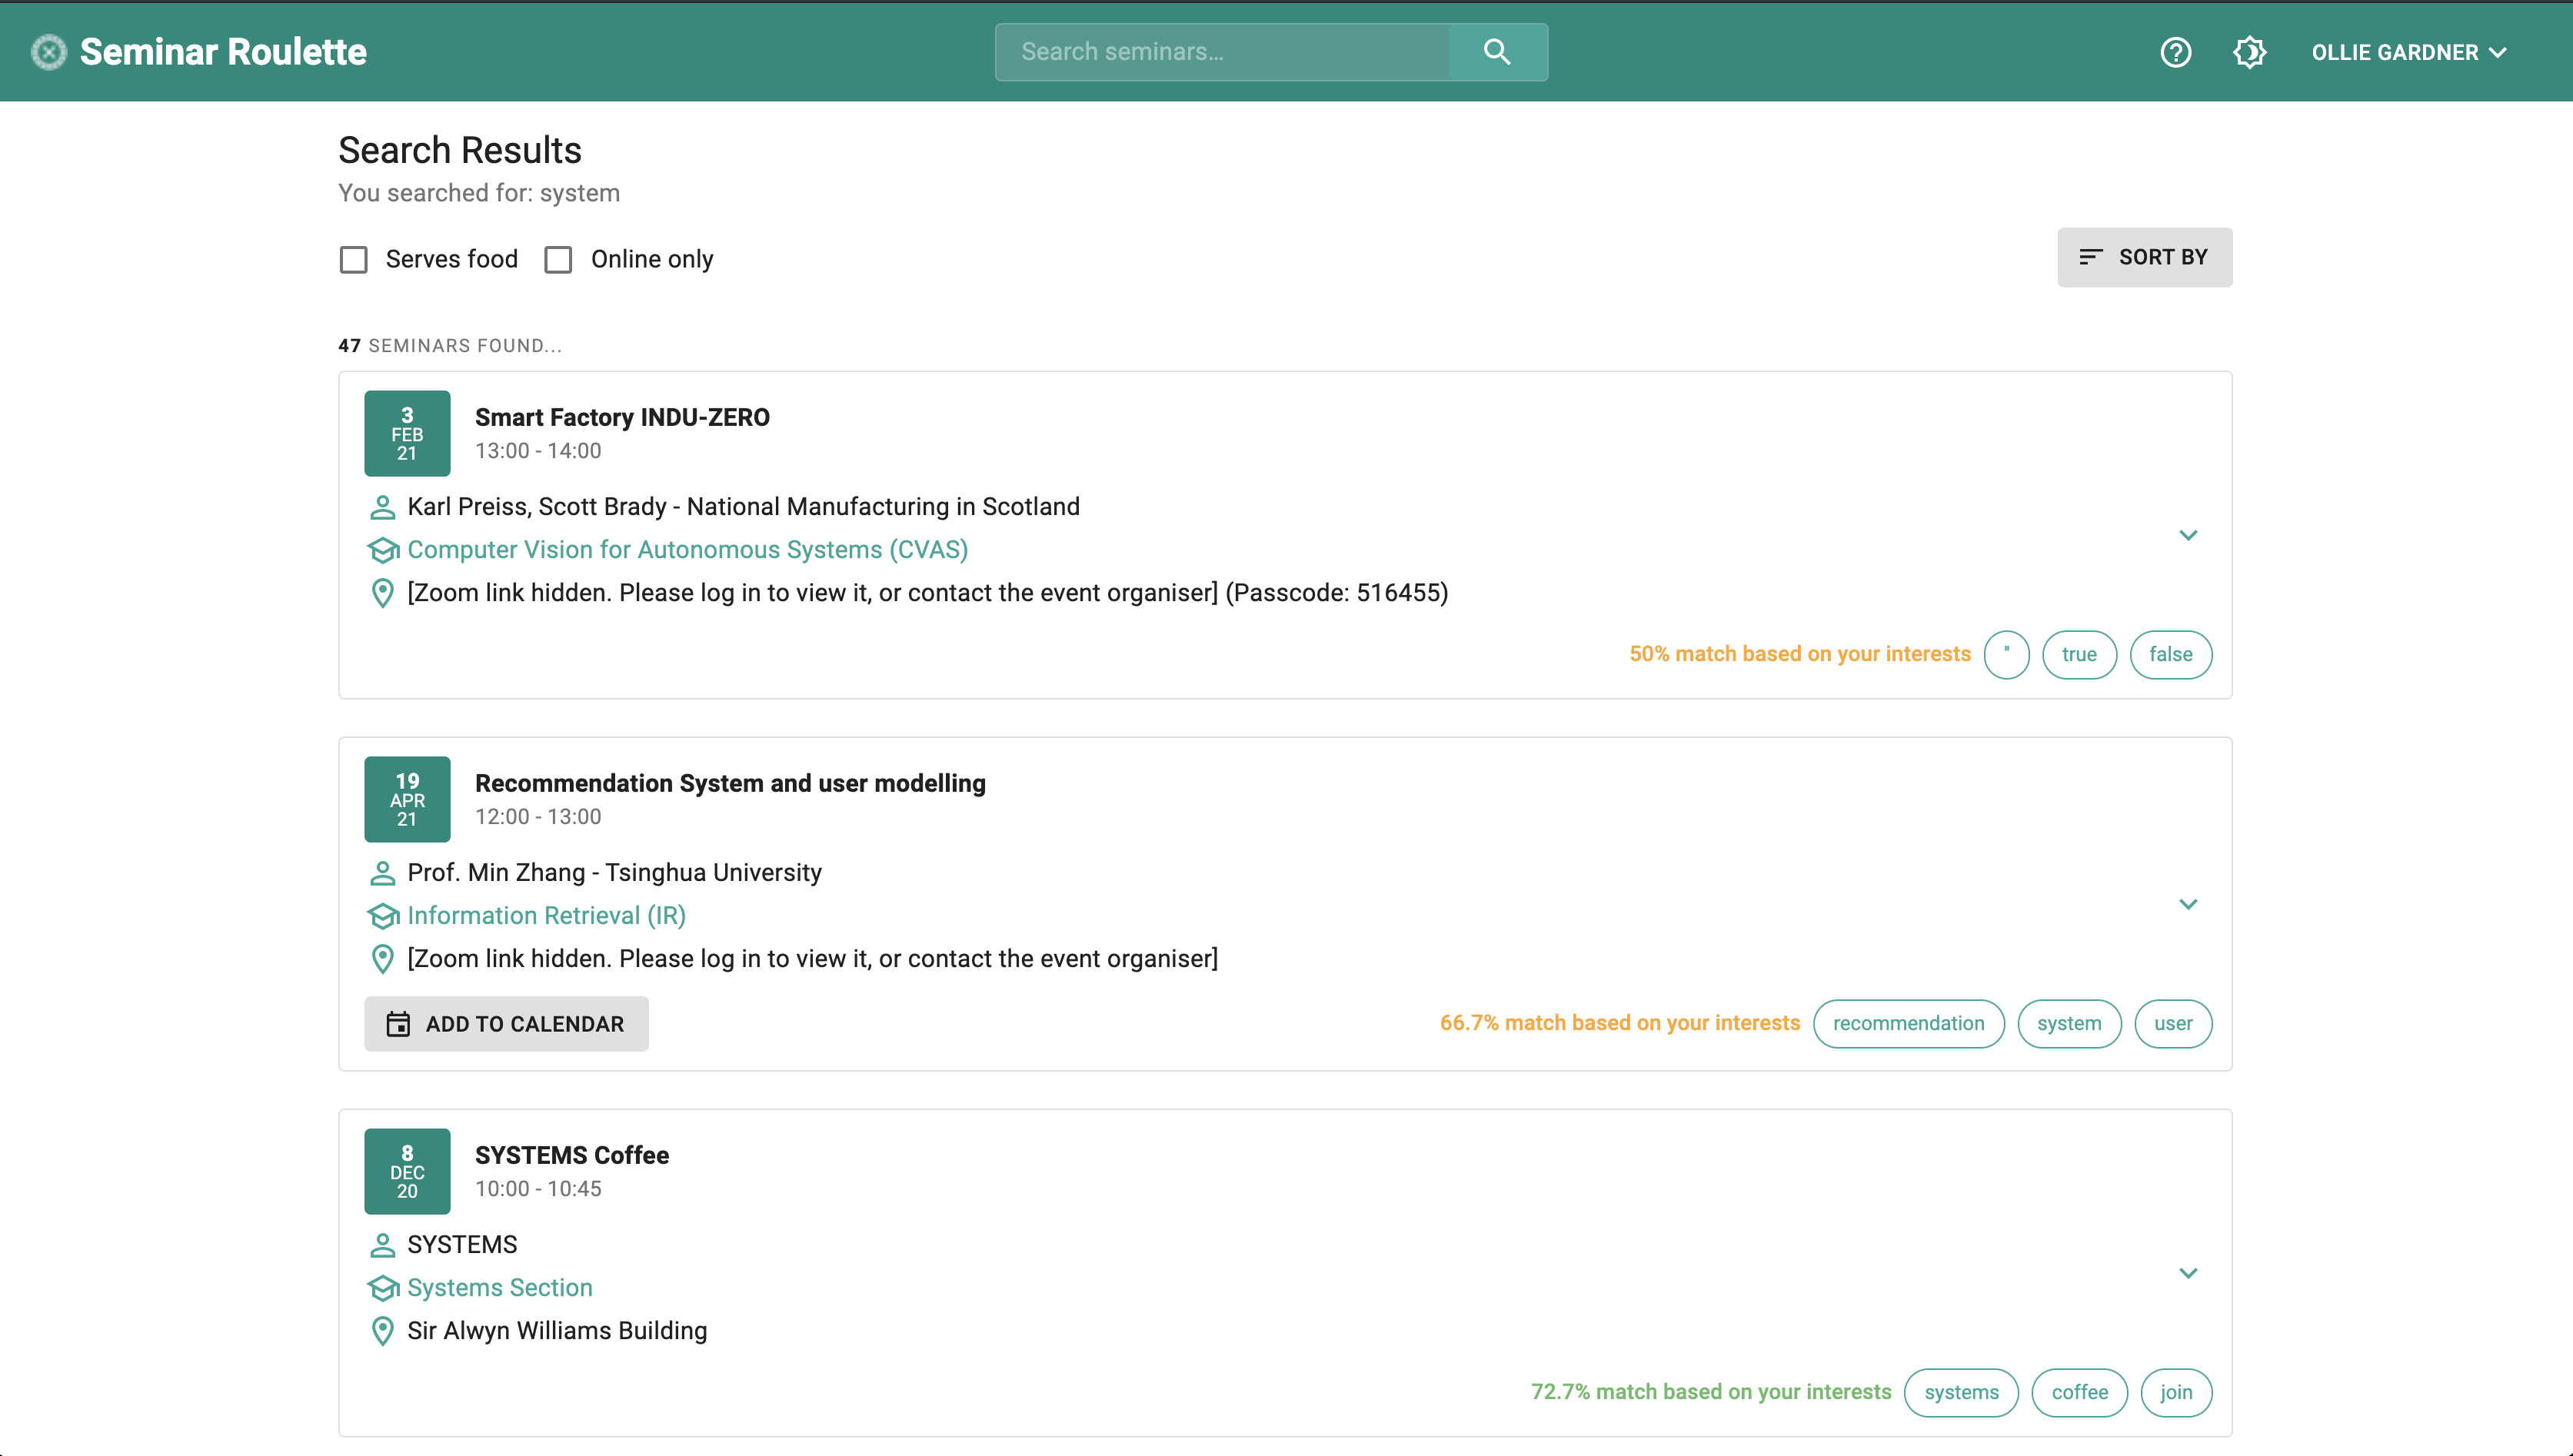The height and width of the screenshot is (1456, 2573).
Task: Toggle the theme brightness icon
Action: coord(2250,52)
